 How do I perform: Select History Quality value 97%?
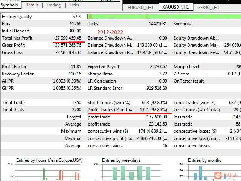click(77, 17)
